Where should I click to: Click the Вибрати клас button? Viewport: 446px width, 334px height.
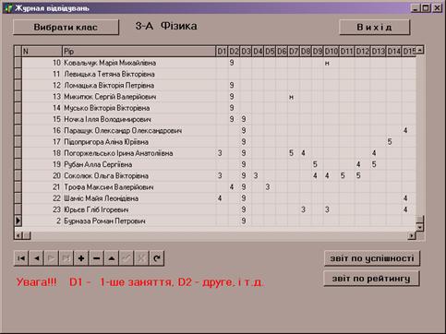(66, 27)
